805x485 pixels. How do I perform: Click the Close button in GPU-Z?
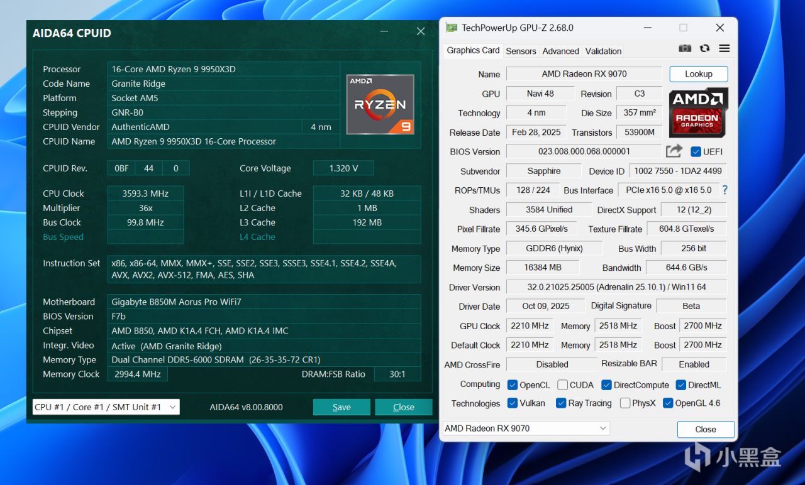(x=706, y=430)
